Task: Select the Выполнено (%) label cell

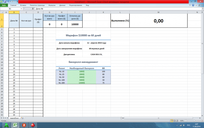Action: tap(120, 21)
